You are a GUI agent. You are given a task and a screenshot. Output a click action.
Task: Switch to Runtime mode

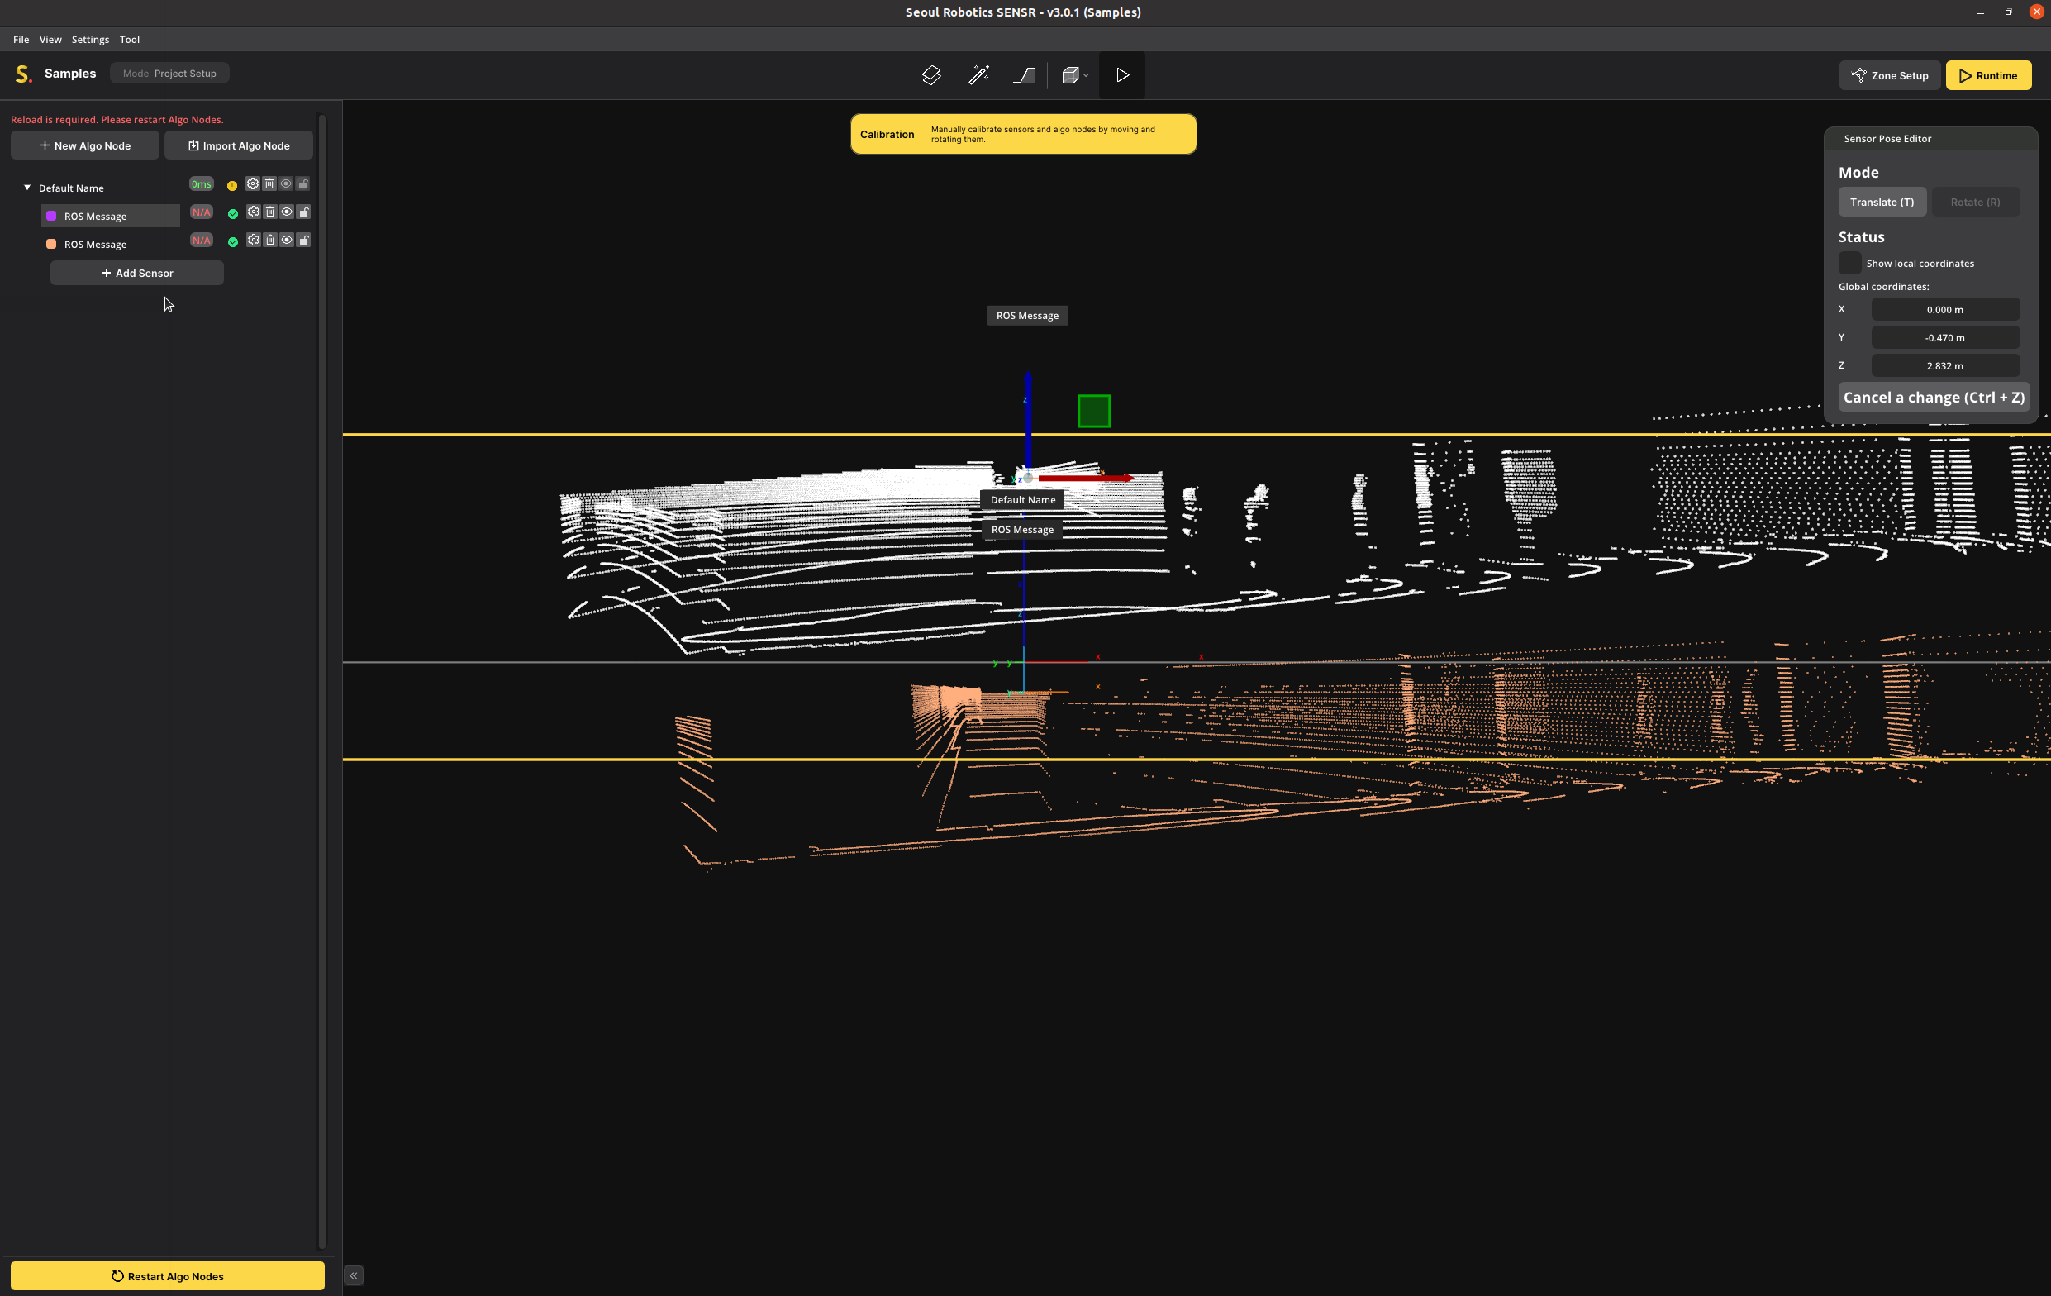click(1988, 75)
